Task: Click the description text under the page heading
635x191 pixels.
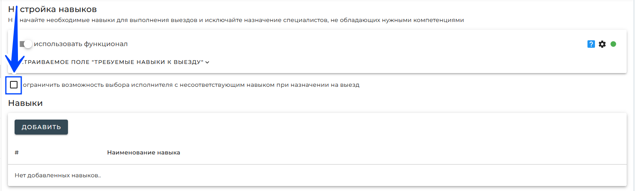Action: 236,20
